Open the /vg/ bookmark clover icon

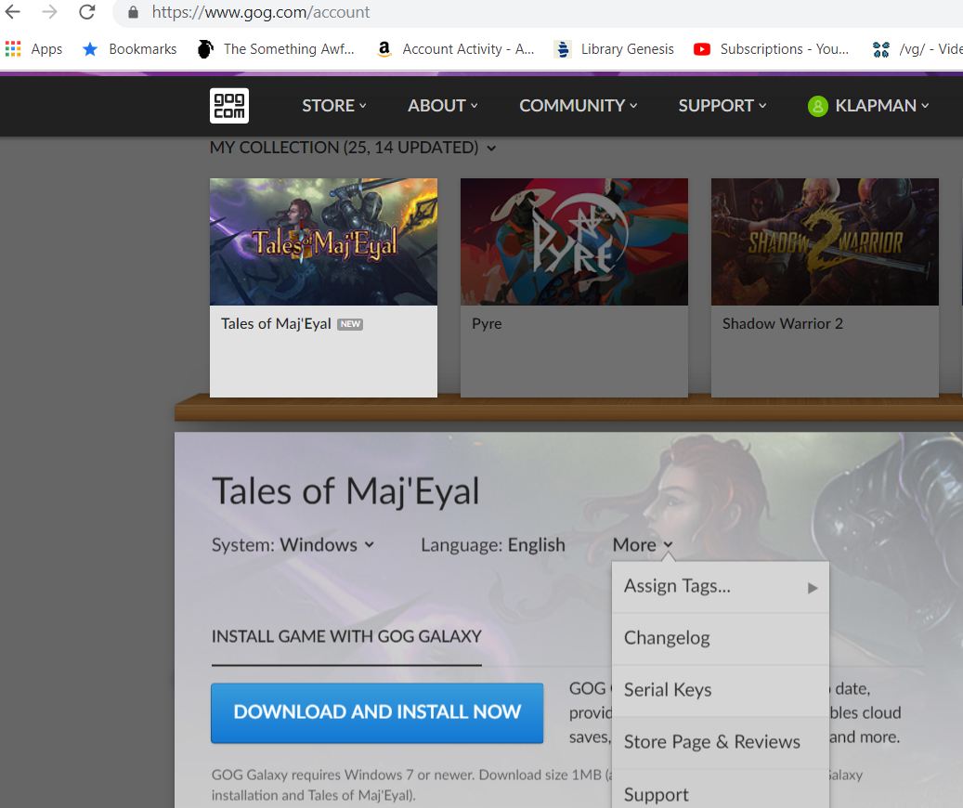880,49
